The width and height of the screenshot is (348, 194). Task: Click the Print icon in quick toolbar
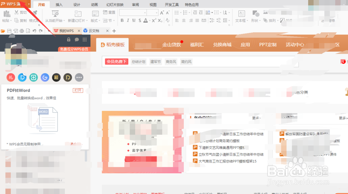22,31
